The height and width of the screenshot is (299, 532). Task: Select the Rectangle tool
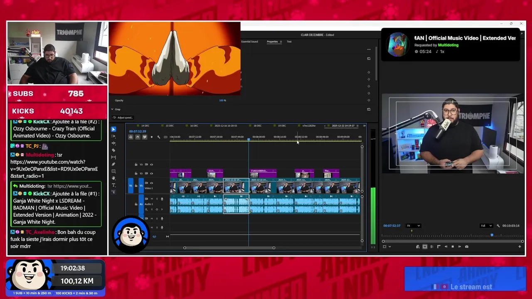[113, 171]
